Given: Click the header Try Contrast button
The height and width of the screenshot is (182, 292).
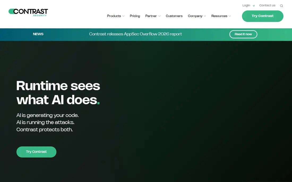Looking at the screenshot, I should click(263, 16).
